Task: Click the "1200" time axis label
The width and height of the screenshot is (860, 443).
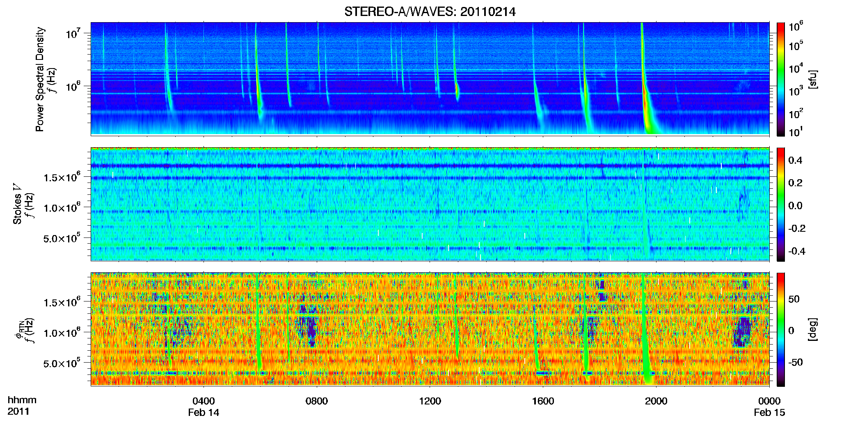Action: [x=430, y=401]
